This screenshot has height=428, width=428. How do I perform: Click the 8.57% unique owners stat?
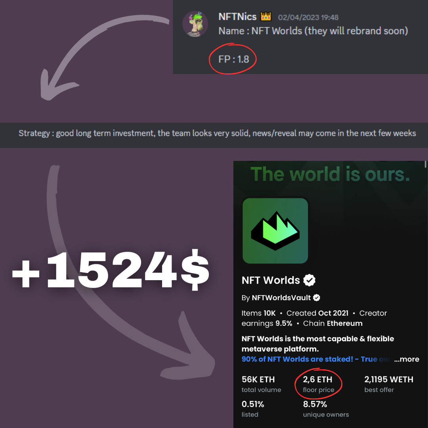click(326, 409)
